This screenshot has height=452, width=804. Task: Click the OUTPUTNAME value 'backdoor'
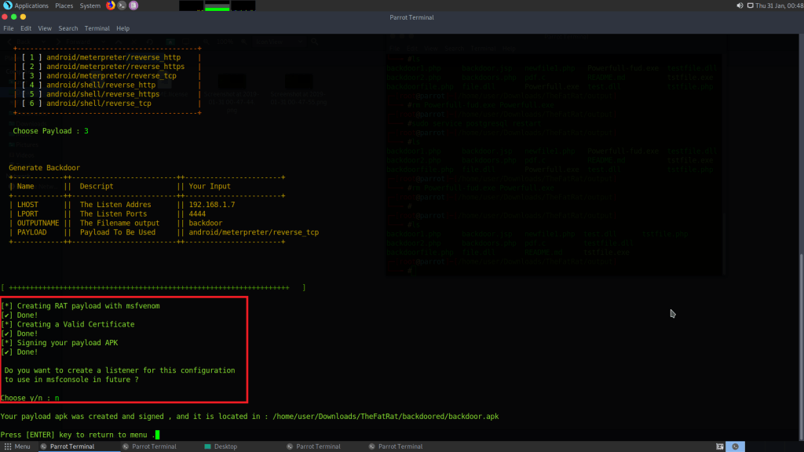206,224
